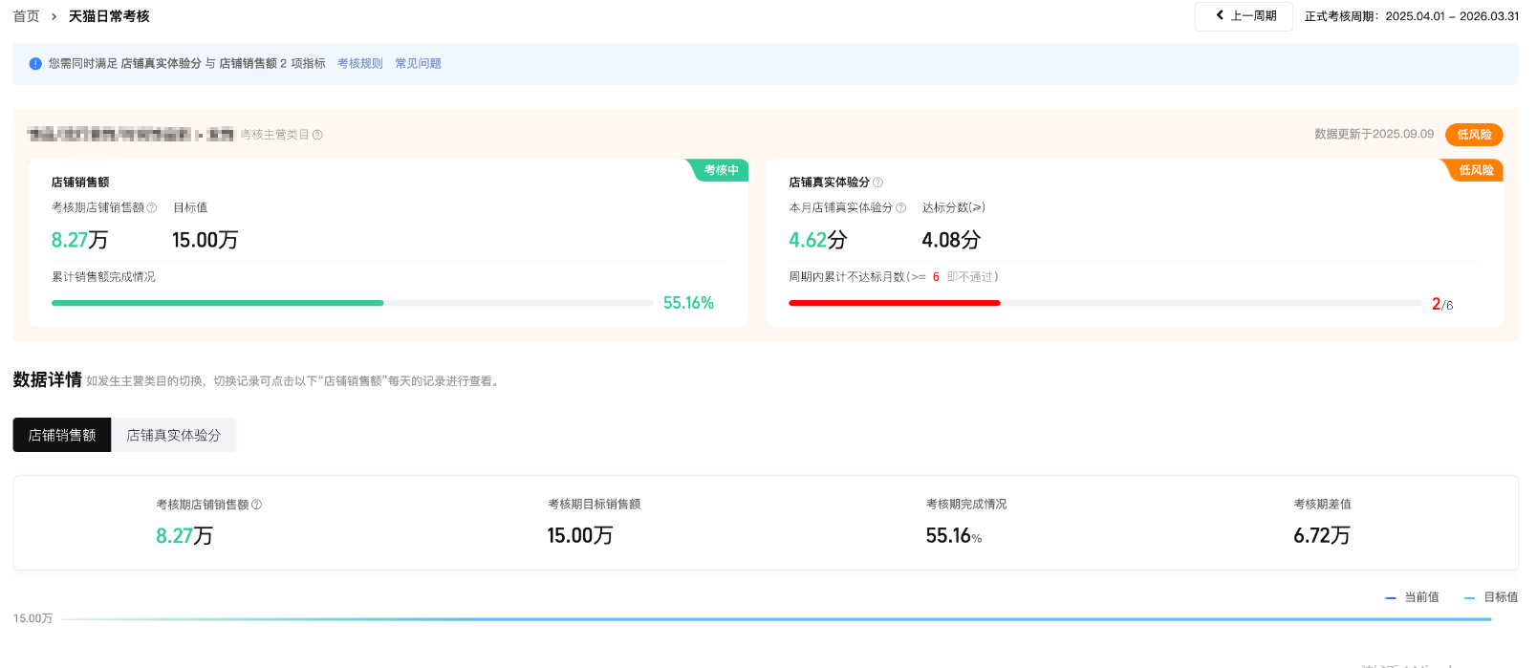Viewport: 1537px width, 668px height.
Task: Click the red 不达标月数 progress bar
Action: point(894,303)
